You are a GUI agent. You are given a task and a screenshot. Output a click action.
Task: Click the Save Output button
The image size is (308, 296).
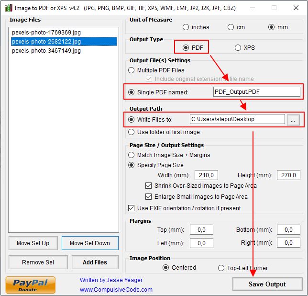(267, 284)
